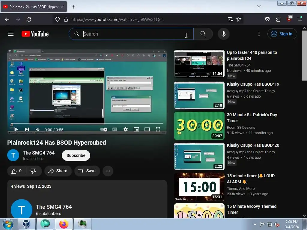Open the muted volume tray icon

pyautogui.click(x=277, y=225)
